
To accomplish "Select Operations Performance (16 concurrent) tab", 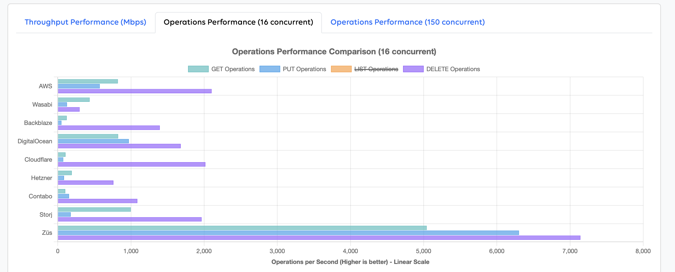I will tap(238, 22).
